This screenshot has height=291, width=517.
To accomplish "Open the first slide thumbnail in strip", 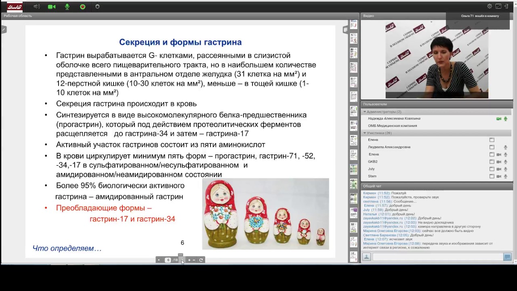I will (x=353, y=24).
